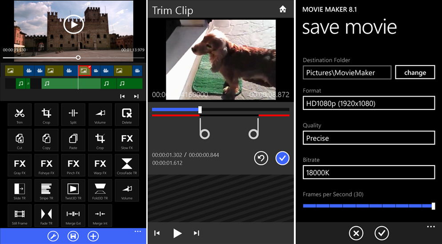Image resolution: width=442 pixels, height=244 pixels.
Task: Jump to previous clip below the editor timeline
Action: click(122, 96)
